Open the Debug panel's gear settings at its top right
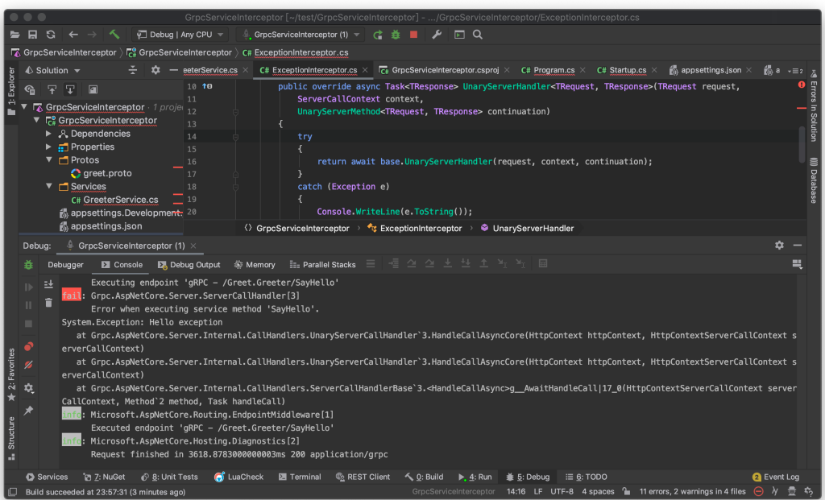825x500 pixels. tap(779, 246)
